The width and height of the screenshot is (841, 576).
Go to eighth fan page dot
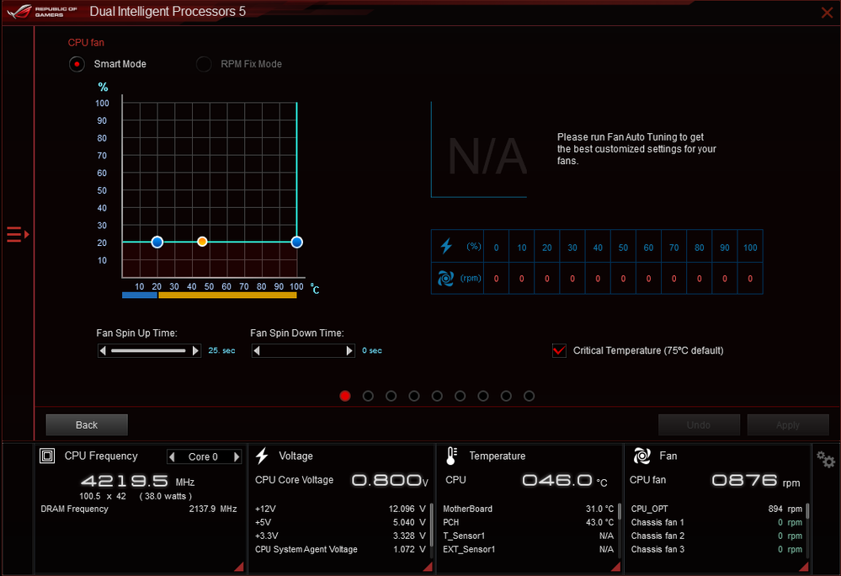pos(506,396)
